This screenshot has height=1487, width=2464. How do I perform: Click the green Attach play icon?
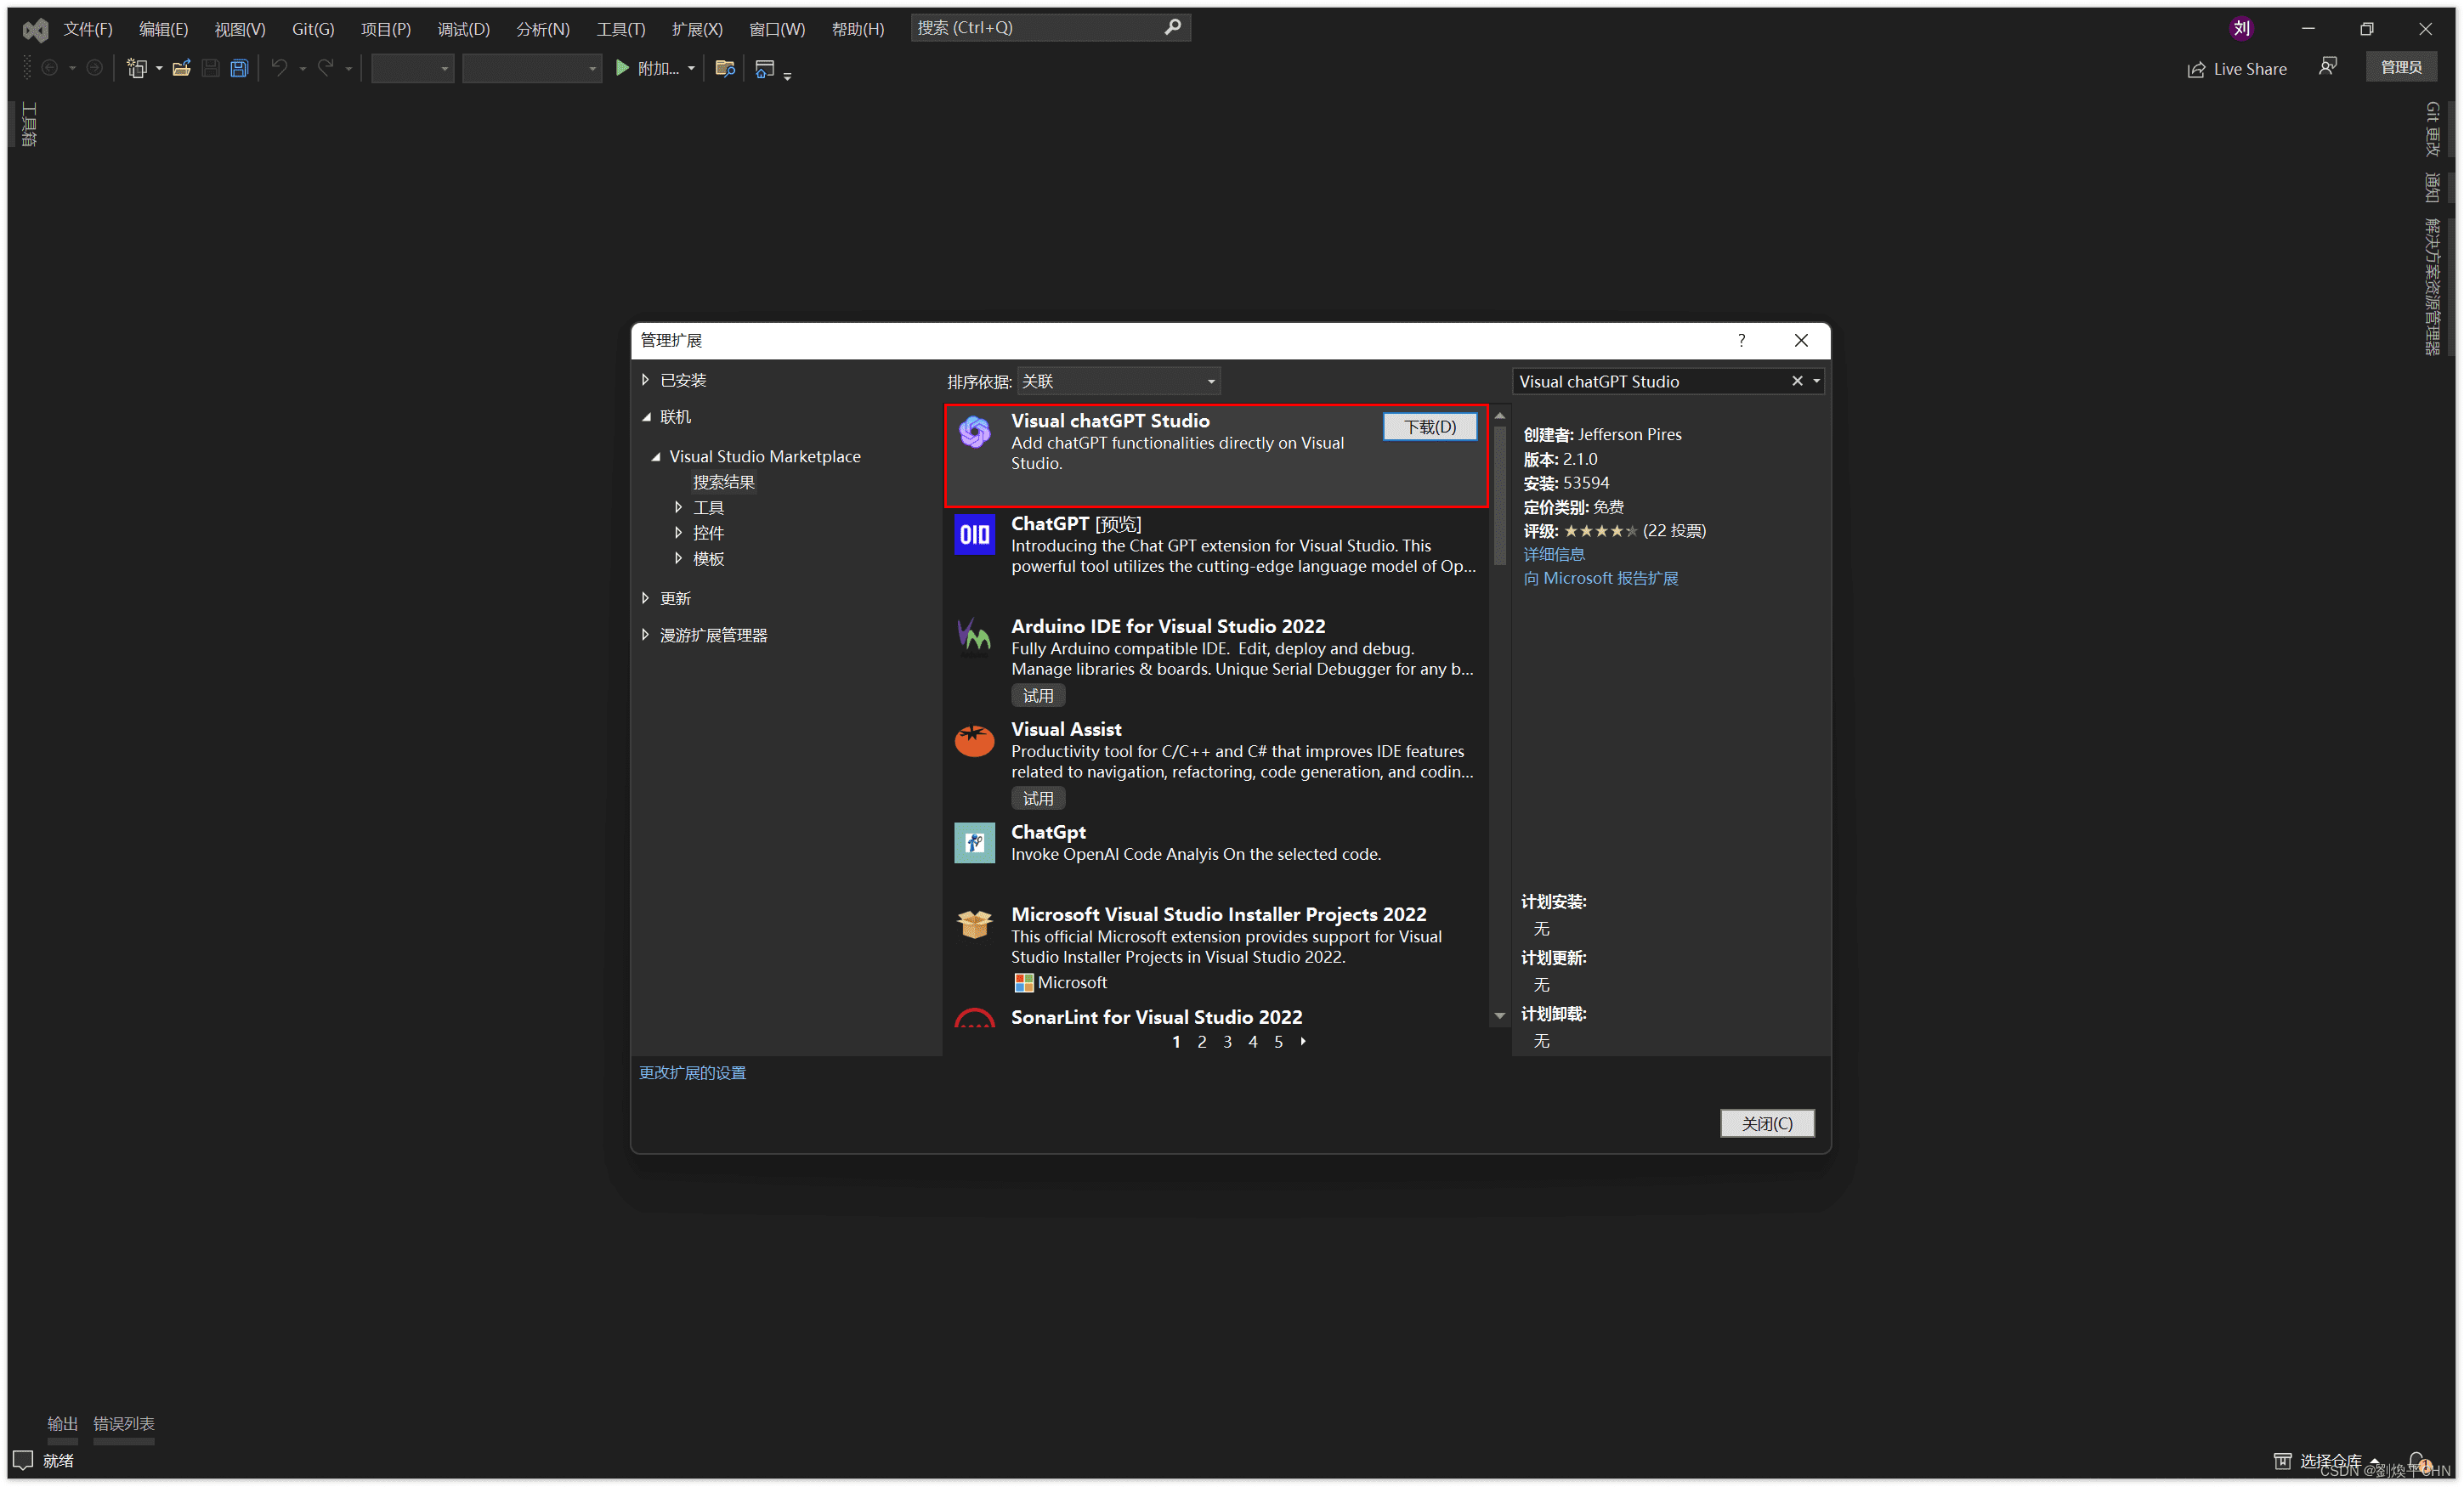click(x=622, y=68)
